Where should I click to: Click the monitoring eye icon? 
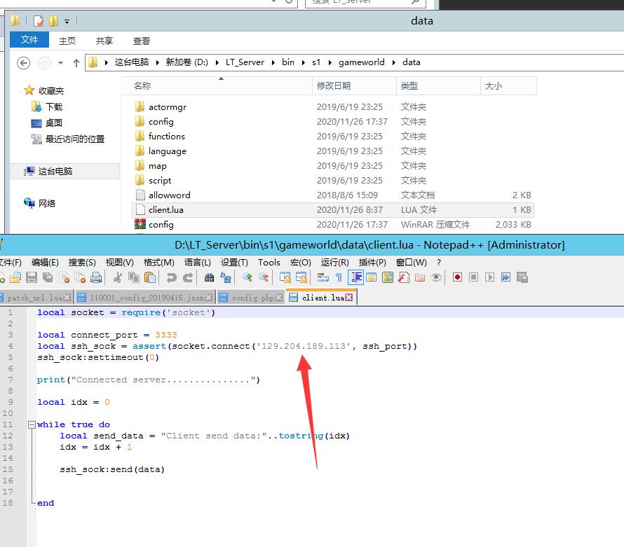436,277
